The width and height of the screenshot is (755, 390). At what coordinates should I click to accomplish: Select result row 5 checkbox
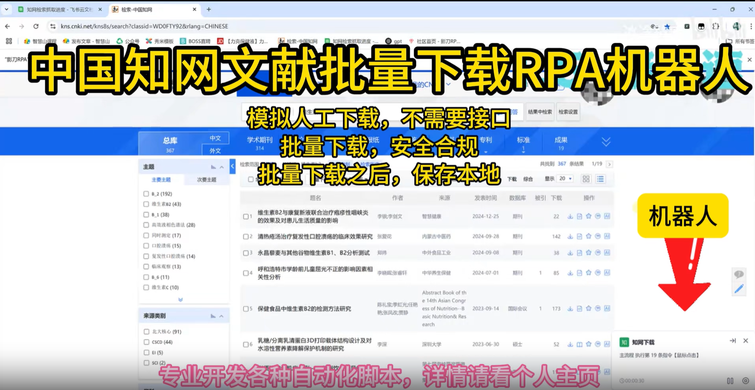(246, 309)
